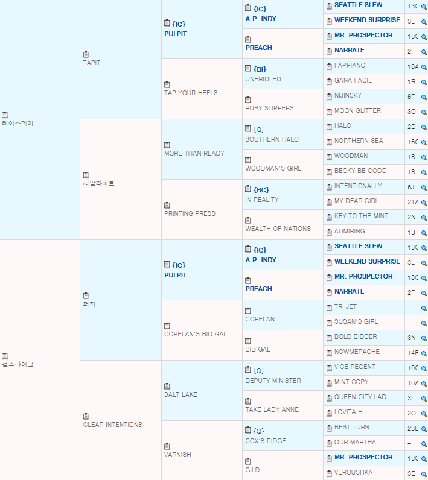Select the COPELAN'S BID GAL entry
The width and height of the screenshot is (428, 480).
tap(196, 334)
